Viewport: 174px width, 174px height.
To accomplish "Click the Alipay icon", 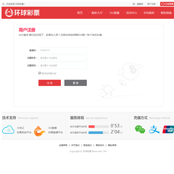I will [154, 130].
